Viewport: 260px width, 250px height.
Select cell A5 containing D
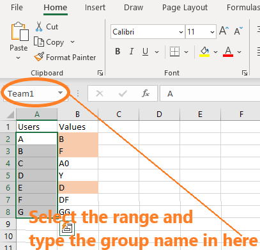[x=36, y=175]
